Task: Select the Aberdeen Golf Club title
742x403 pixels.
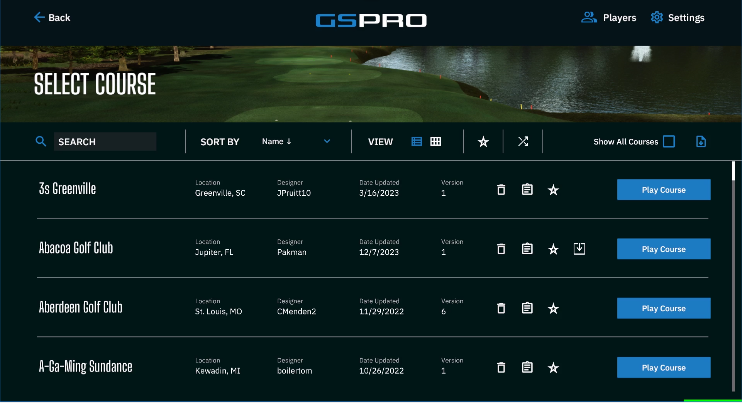Action: point(81,307)
